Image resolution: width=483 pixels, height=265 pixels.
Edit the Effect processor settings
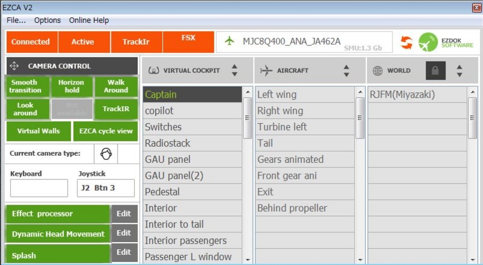124,214
